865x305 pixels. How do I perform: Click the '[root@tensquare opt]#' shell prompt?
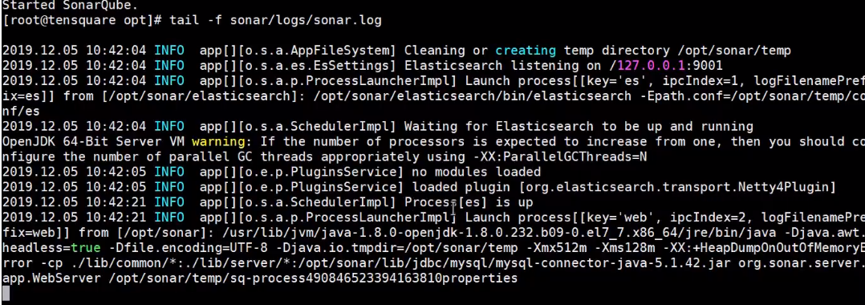[x=82, y=20]
